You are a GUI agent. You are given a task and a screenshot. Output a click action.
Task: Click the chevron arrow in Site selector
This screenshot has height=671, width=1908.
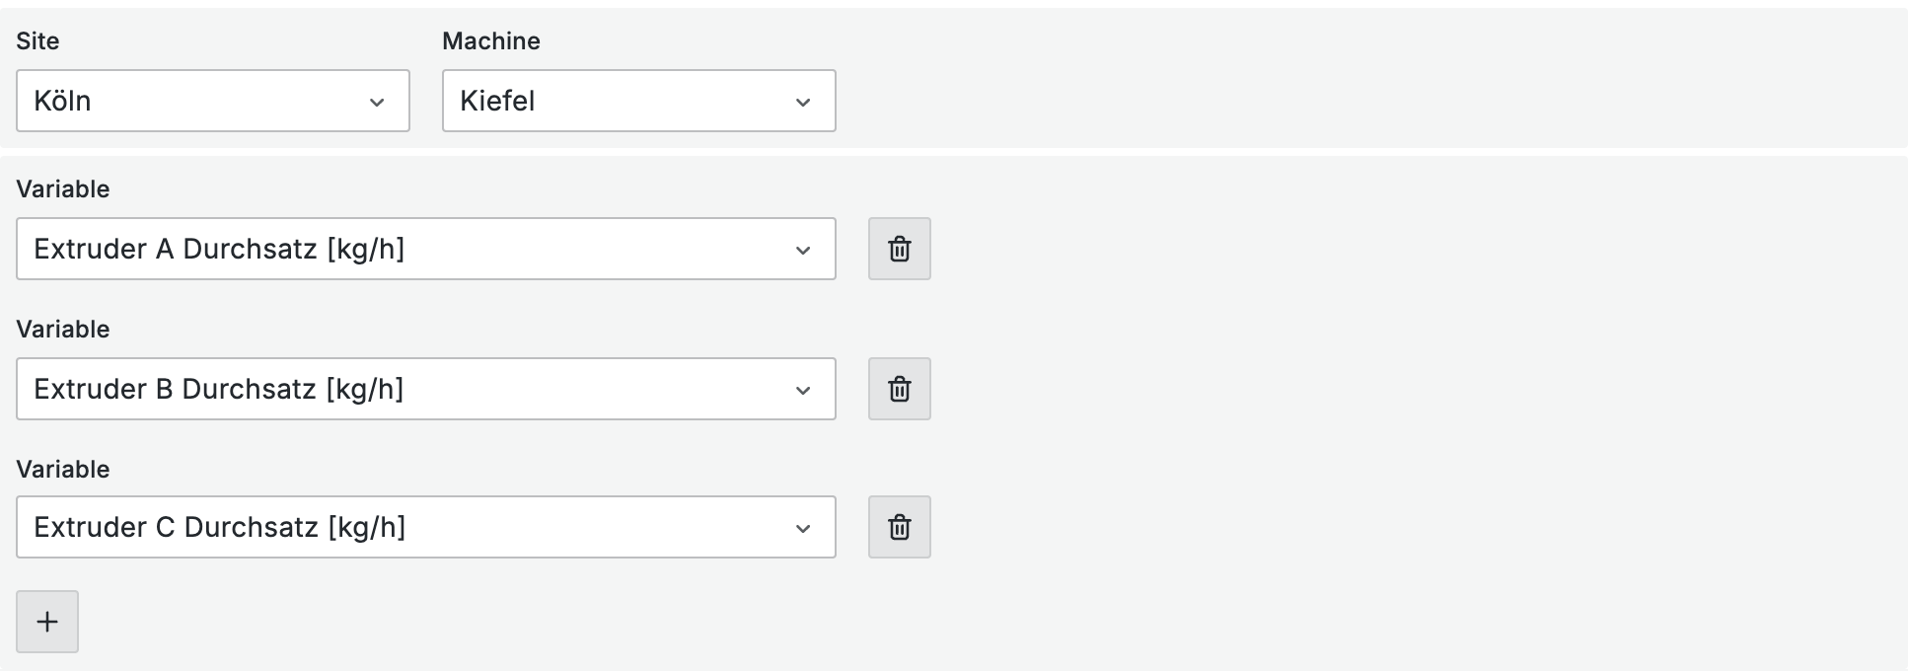tap(377, 102)
